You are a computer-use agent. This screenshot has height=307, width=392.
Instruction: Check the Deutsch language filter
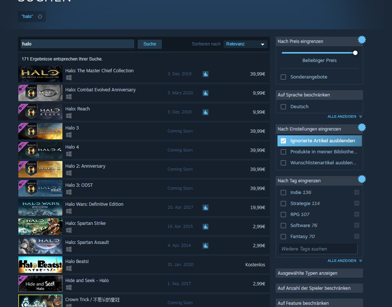click(x=283, y=107)
